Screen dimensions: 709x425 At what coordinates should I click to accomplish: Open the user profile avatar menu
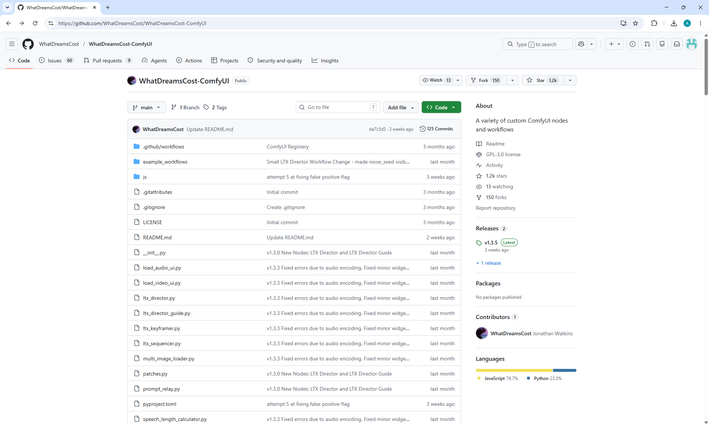[692, 44]
